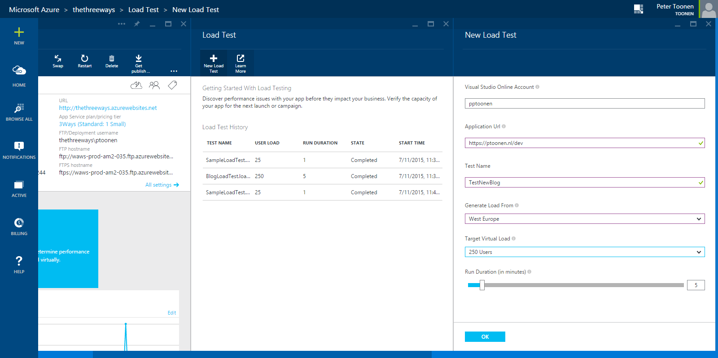Click the Test Name field
Viewport: 718px width, 358px height.
point(585,183)
